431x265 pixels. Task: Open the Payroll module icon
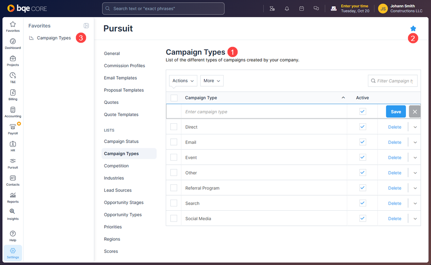[13, 129]
